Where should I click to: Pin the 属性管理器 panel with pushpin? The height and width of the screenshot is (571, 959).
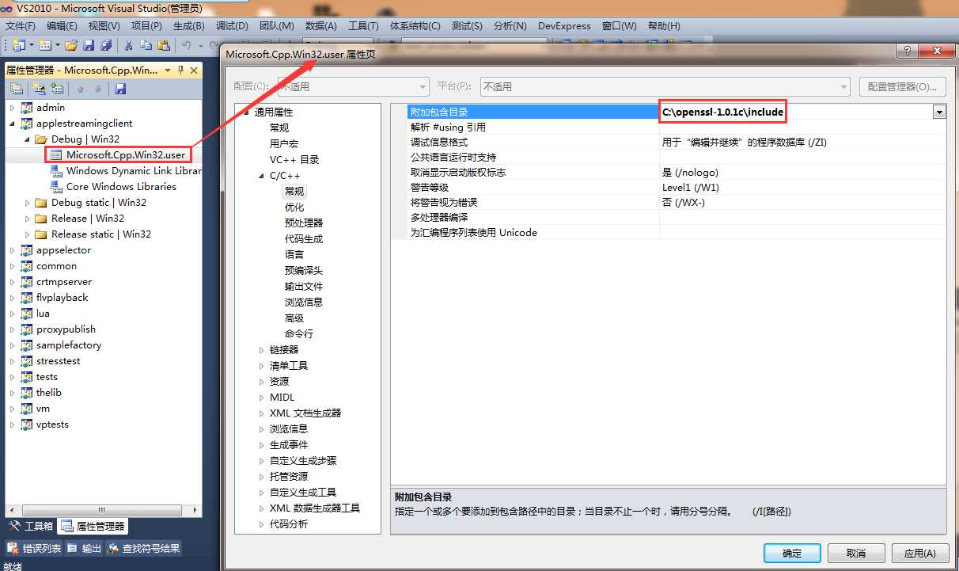coord(180,70)
